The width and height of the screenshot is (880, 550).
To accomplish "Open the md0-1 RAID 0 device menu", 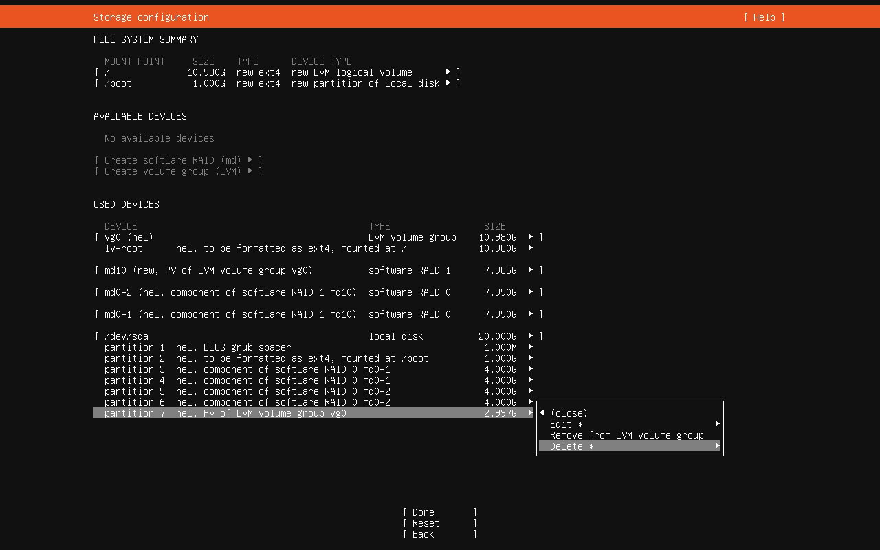I will click(x=318, y=314).
